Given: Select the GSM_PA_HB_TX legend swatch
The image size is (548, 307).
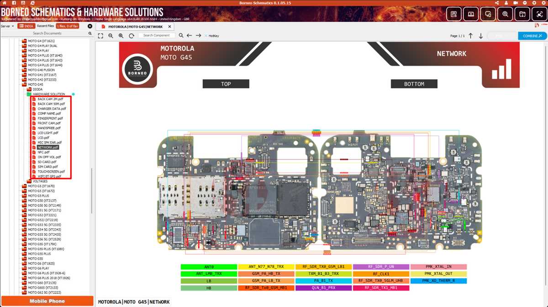Looking at the screenshot, I should click(266, 274).
